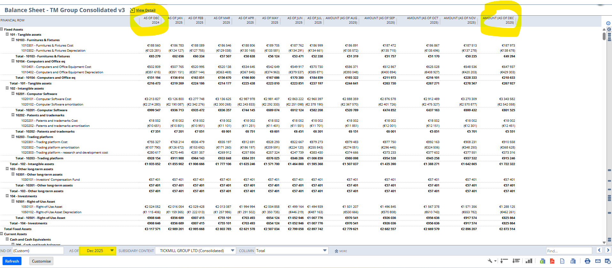
Task: Click Dec 2024 Total Fixed Assets value €3 117 571
Action: tap(152, 229)
